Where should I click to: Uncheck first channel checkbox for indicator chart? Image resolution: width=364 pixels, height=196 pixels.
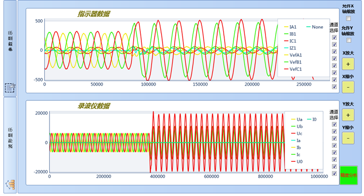pyautogui.click(x=334, y=37)
